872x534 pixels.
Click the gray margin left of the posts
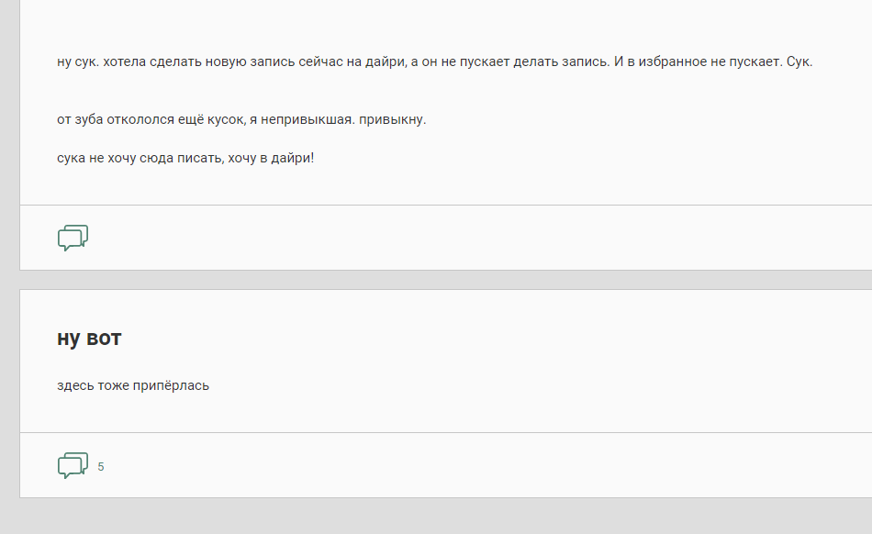point(9,267)
